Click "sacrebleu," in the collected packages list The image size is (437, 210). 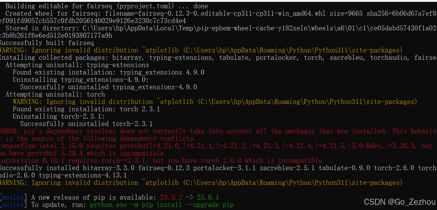[347, 58]
